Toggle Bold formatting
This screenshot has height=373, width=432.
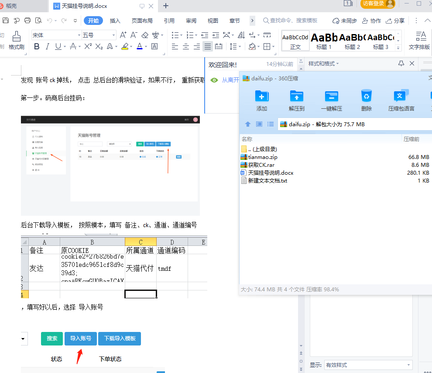point(37,46)
